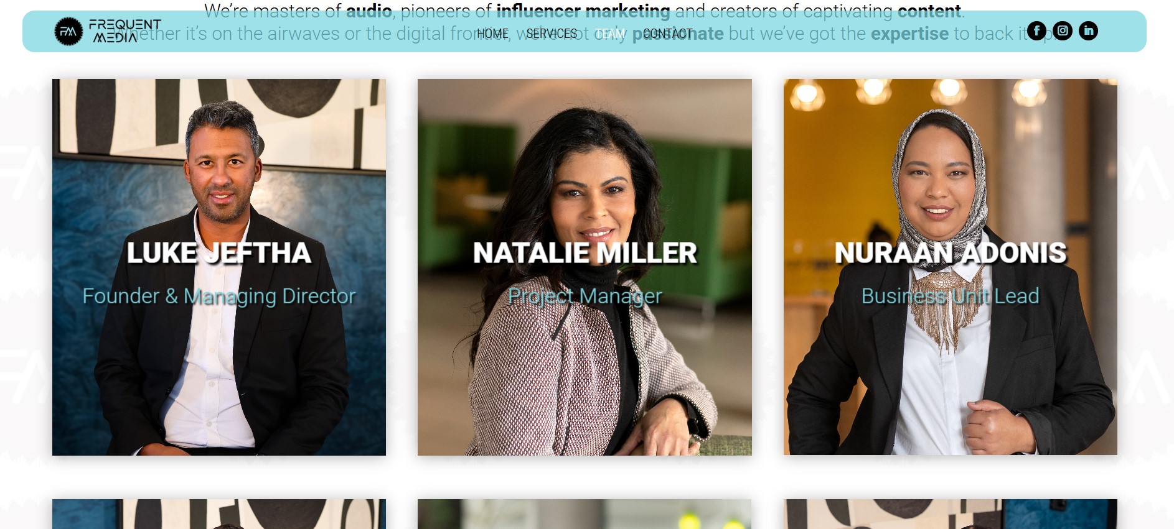
Task: Click the Founder & Managing Director title
Action: pyautogui.click(x=219, y=297)
